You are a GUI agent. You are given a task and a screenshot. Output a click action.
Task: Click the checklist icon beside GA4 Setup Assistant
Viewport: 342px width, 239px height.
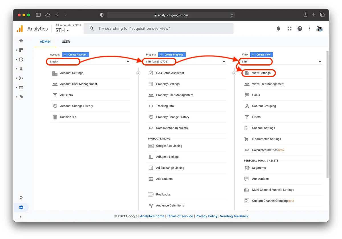(x=151, y=73)
